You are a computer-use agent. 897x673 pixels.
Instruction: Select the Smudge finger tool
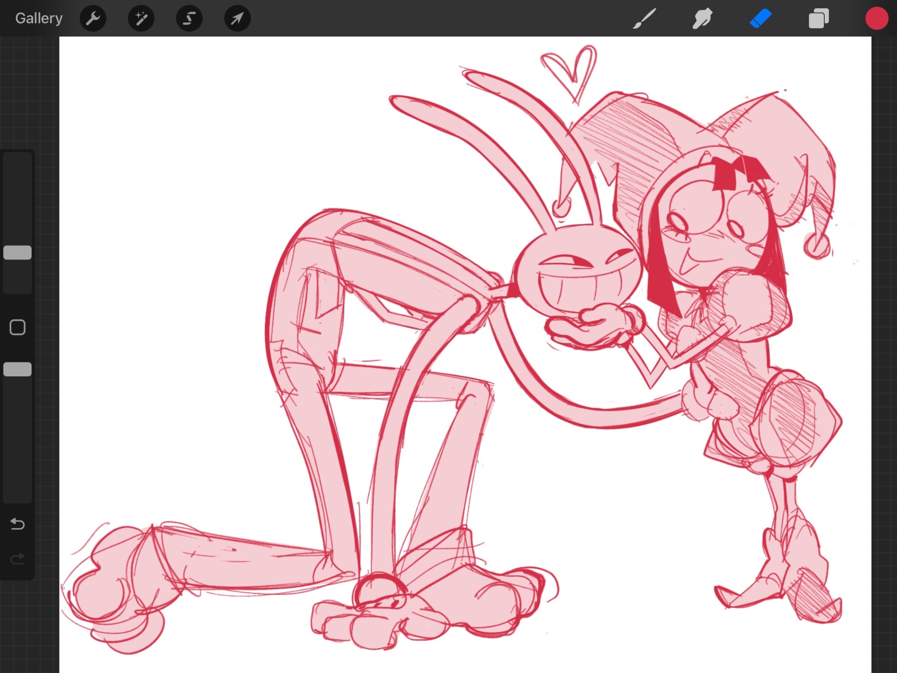702,19
